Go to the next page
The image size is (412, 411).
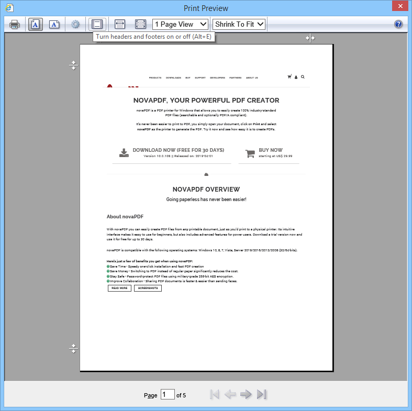point(246,394)
